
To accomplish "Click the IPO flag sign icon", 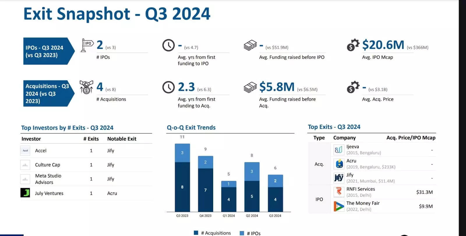I will click(87, 45).
